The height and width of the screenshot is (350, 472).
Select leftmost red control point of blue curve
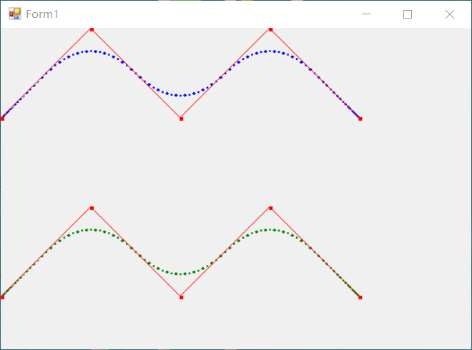pos(2,119)
